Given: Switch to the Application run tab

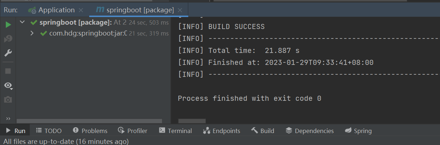Looking at the screenshot, I should point(56,10).
